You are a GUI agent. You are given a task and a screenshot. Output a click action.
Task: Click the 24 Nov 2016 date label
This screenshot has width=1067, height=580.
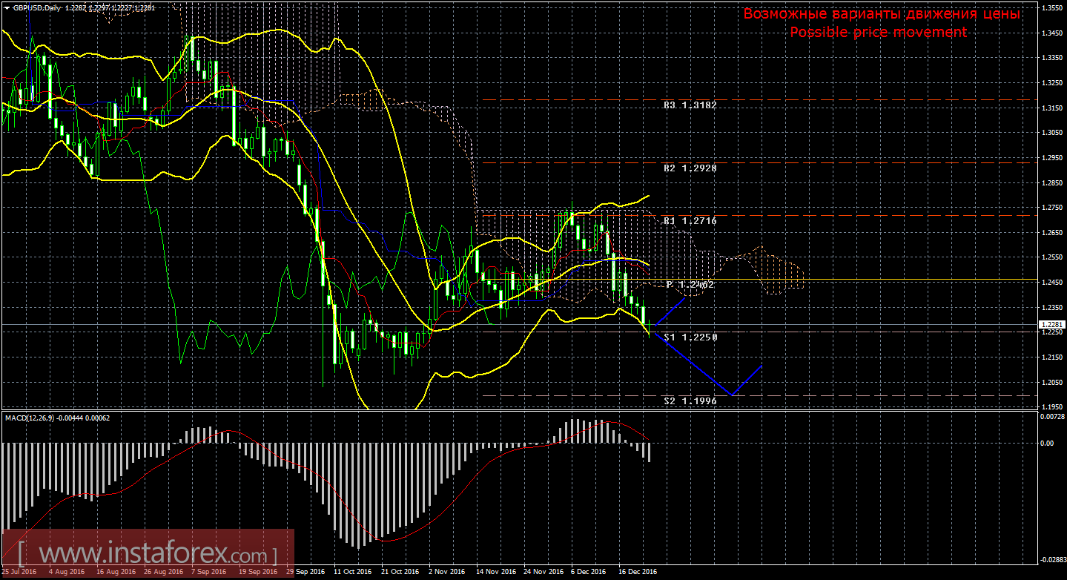click(542, 573)
